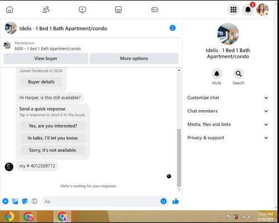The image size is (279, 223).
Task: Click the More options button
Action: pos(134,59)
